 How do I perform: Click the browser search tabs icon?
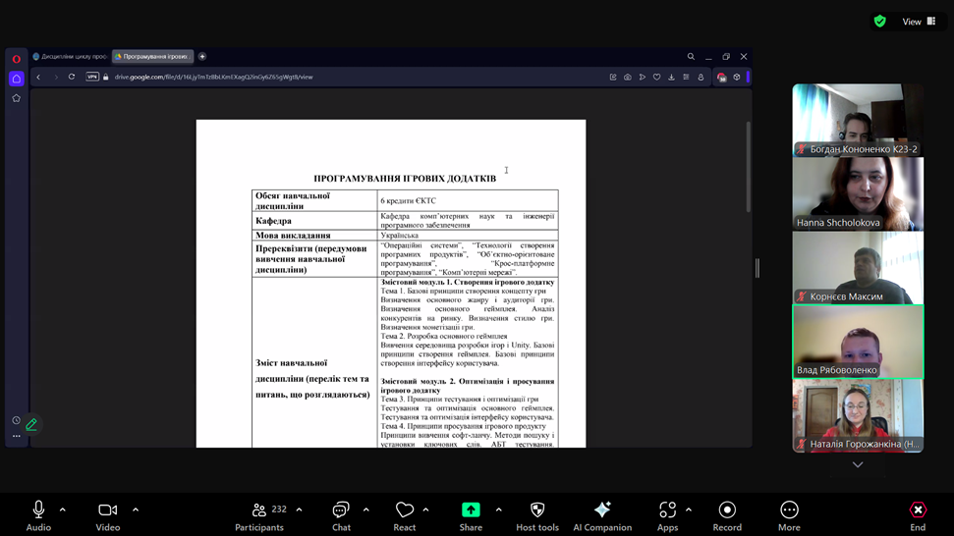691,57
